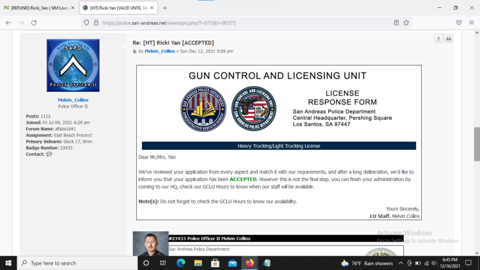Reload the current page

click(34, 23)
